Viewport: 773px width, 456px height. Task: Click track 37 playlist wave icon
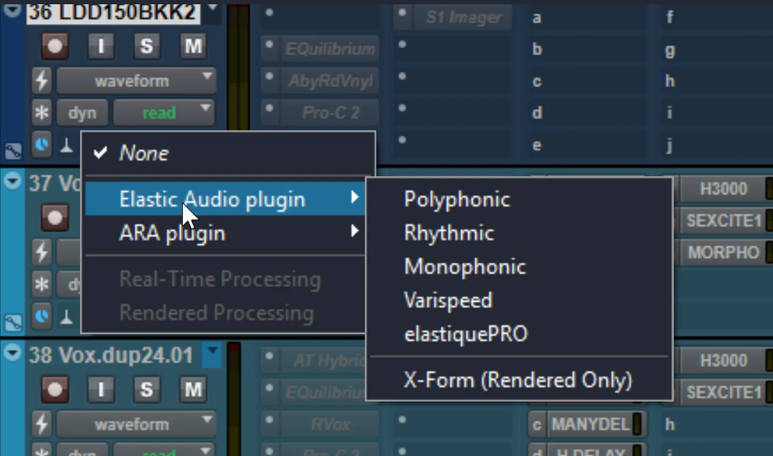click(x=13, y=322)
